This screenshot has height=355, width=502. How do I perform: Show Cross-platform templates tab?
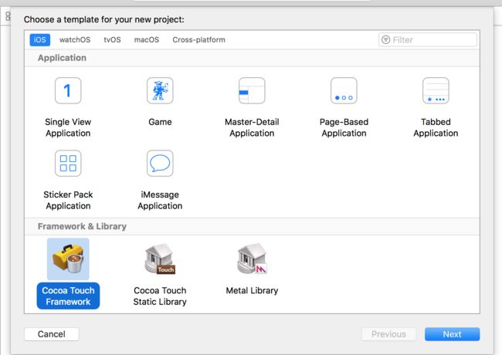point(198,39)
